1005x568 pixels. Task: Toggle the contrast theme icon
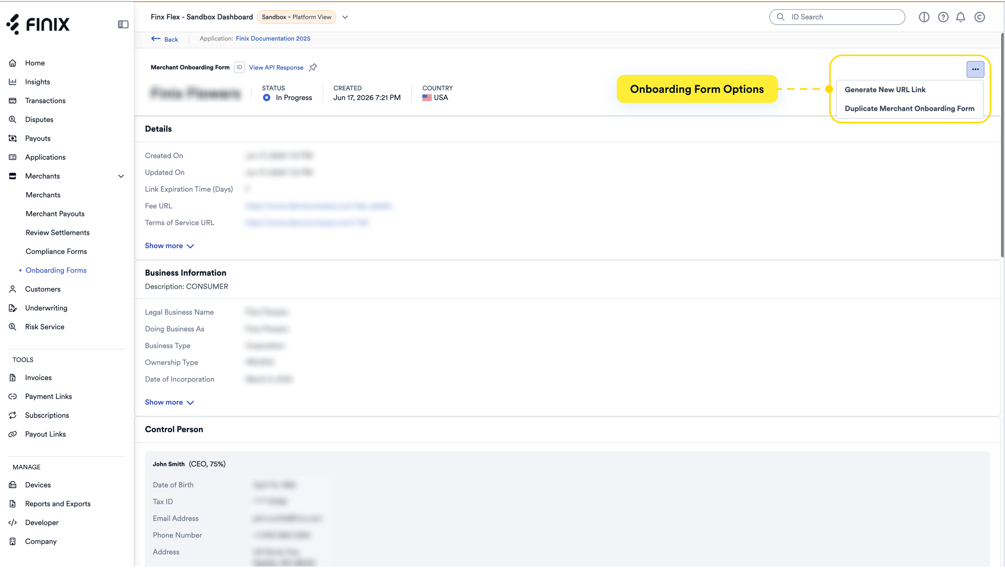[924, 17]
